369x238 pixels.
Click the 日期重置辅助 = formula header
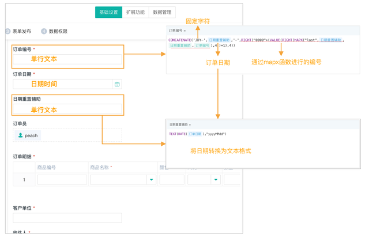(180, 124)
